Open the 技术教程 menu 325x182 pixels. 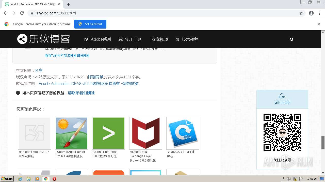[x=187, y=39]
